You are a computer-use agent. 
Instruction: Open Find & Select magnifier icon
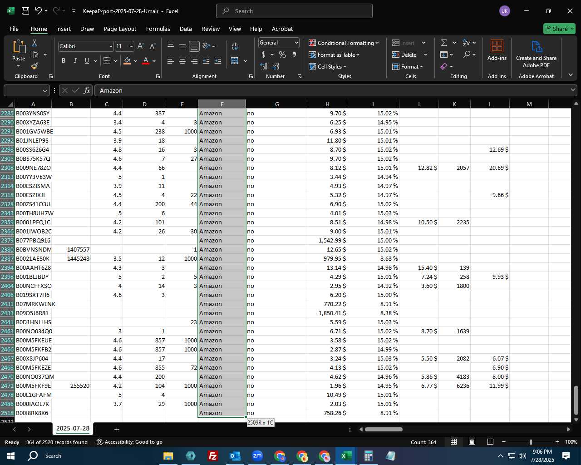point(467,54)
